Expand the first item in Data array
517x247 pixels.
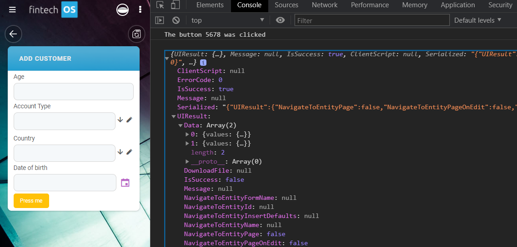point(187,135)
